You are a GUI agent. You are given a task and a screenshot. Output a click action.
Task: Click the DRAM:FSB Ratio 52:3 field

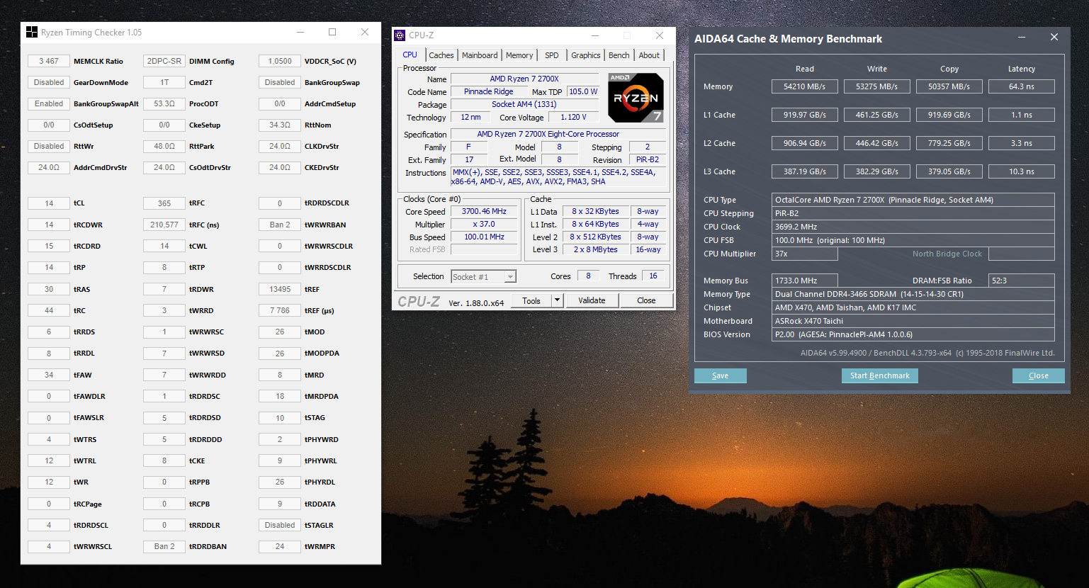tap(1022, 281)
